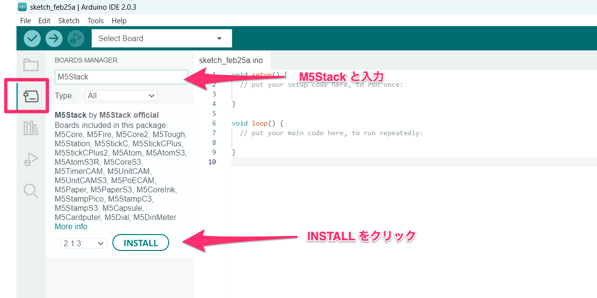Open the File menu
Screen dimensions: 597x298
tap(25, 21)
